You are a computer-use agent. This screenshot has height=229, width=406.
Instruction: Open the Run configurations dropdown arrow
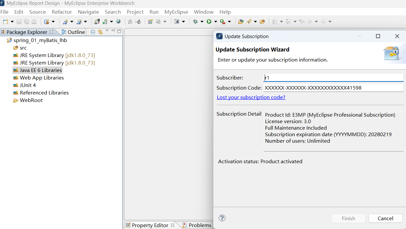[x=215, y=21]
